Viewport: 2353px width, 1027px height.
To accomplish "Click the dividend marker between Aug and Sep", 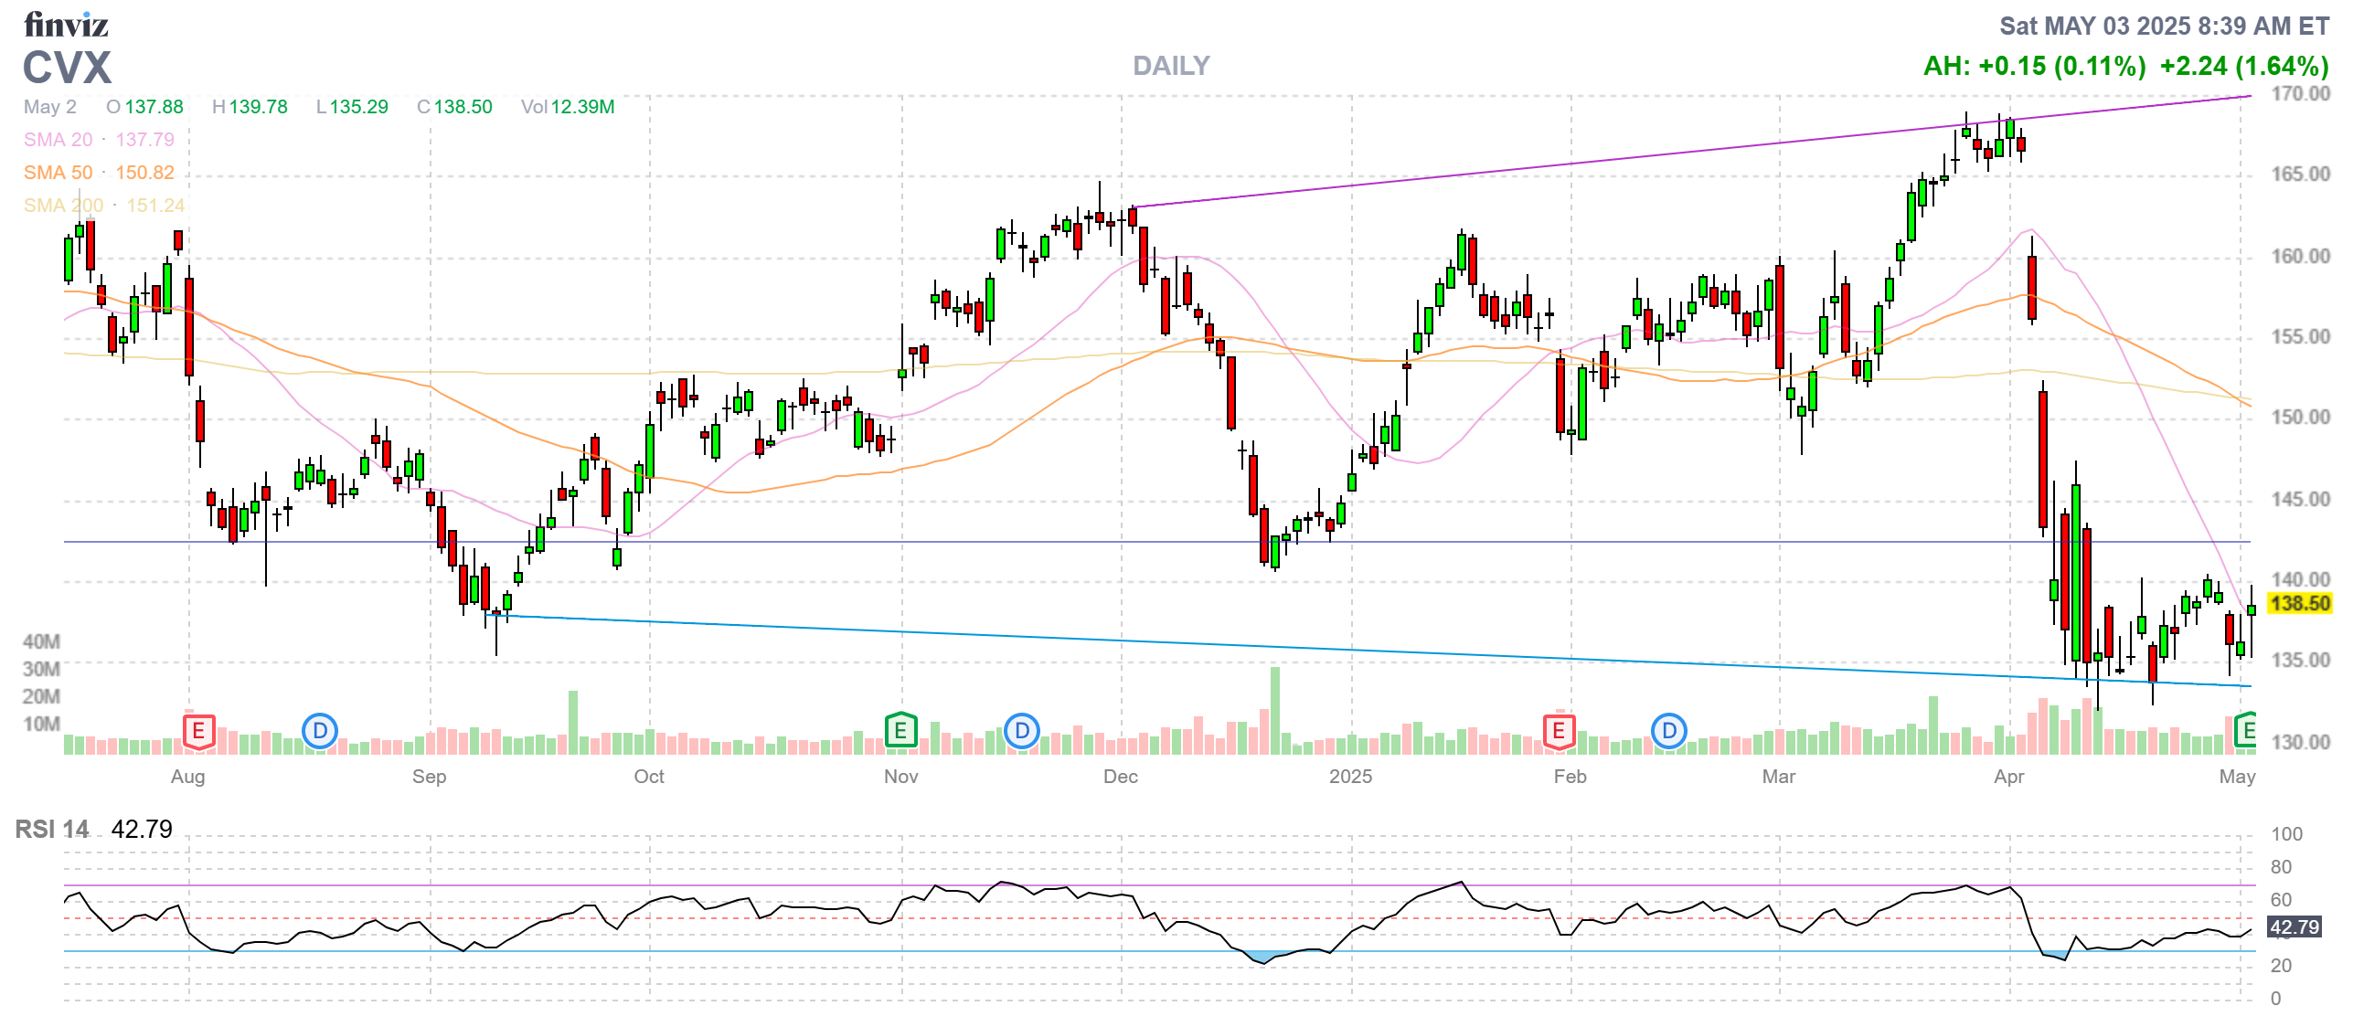I will click(x=320, y=731).
